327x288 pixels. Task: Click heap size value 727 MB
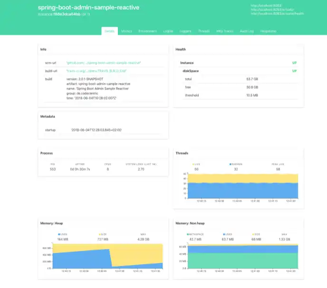(103, 239)
